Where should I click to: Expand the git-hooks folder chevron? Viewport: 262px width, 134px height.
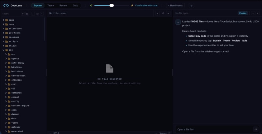(x=3, y=33)
